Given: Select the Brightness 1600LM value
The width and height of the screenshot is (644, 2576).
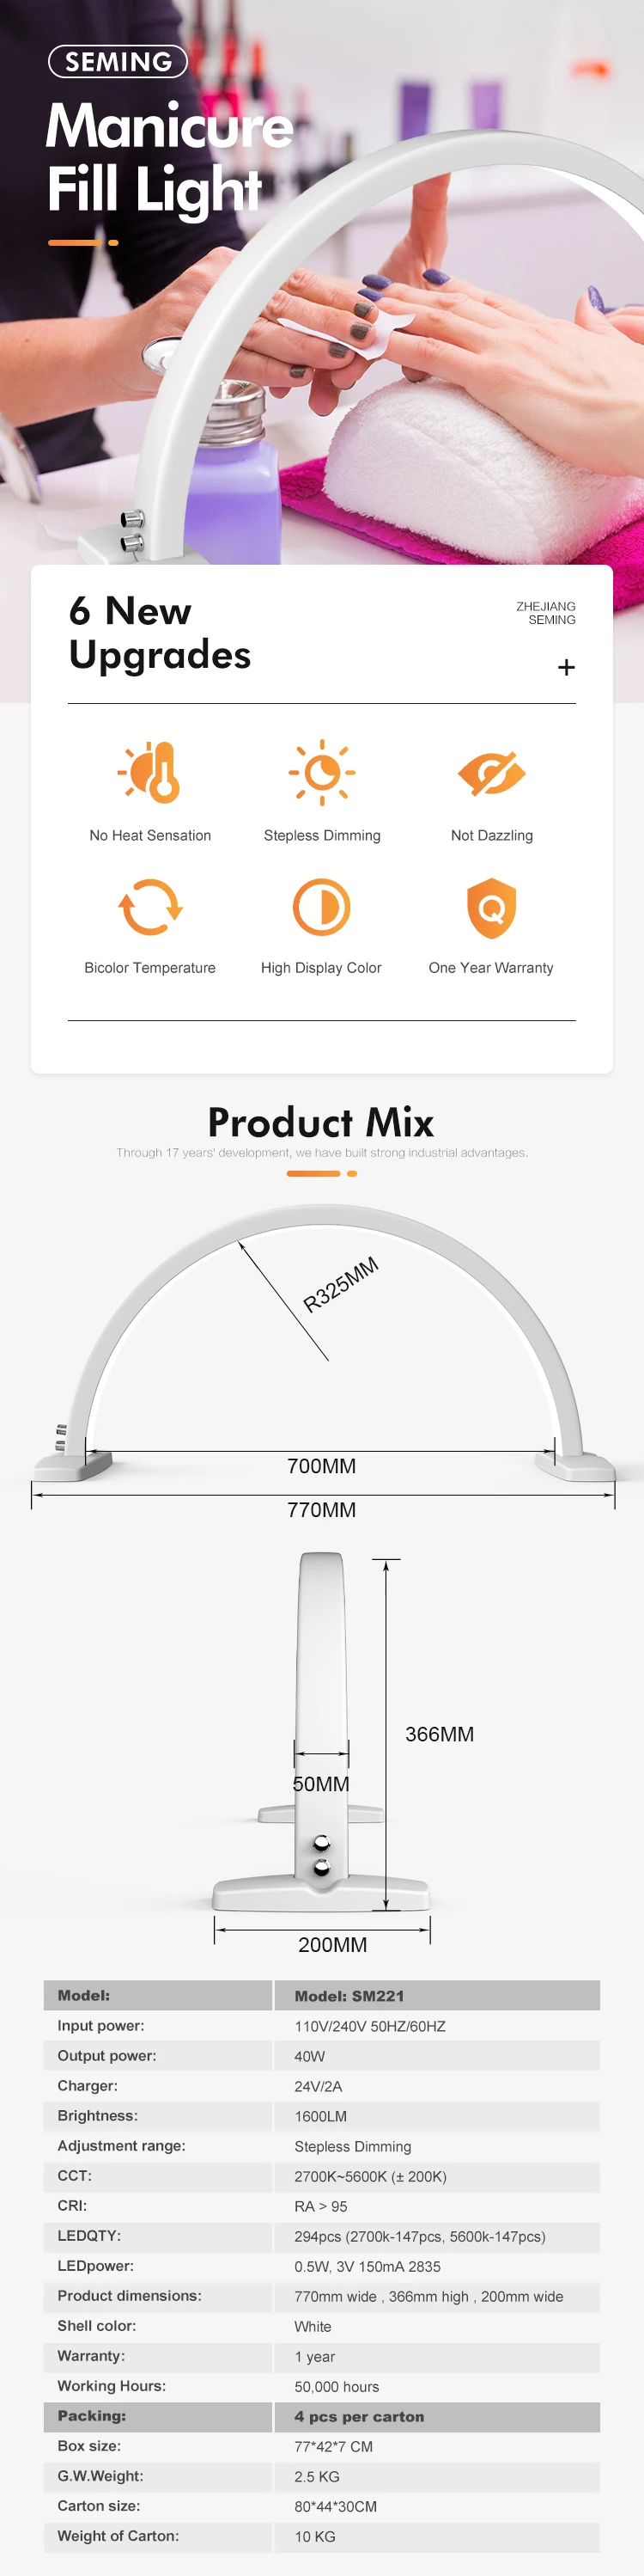Looking at the screenshot, I should tap(320, 2116).
